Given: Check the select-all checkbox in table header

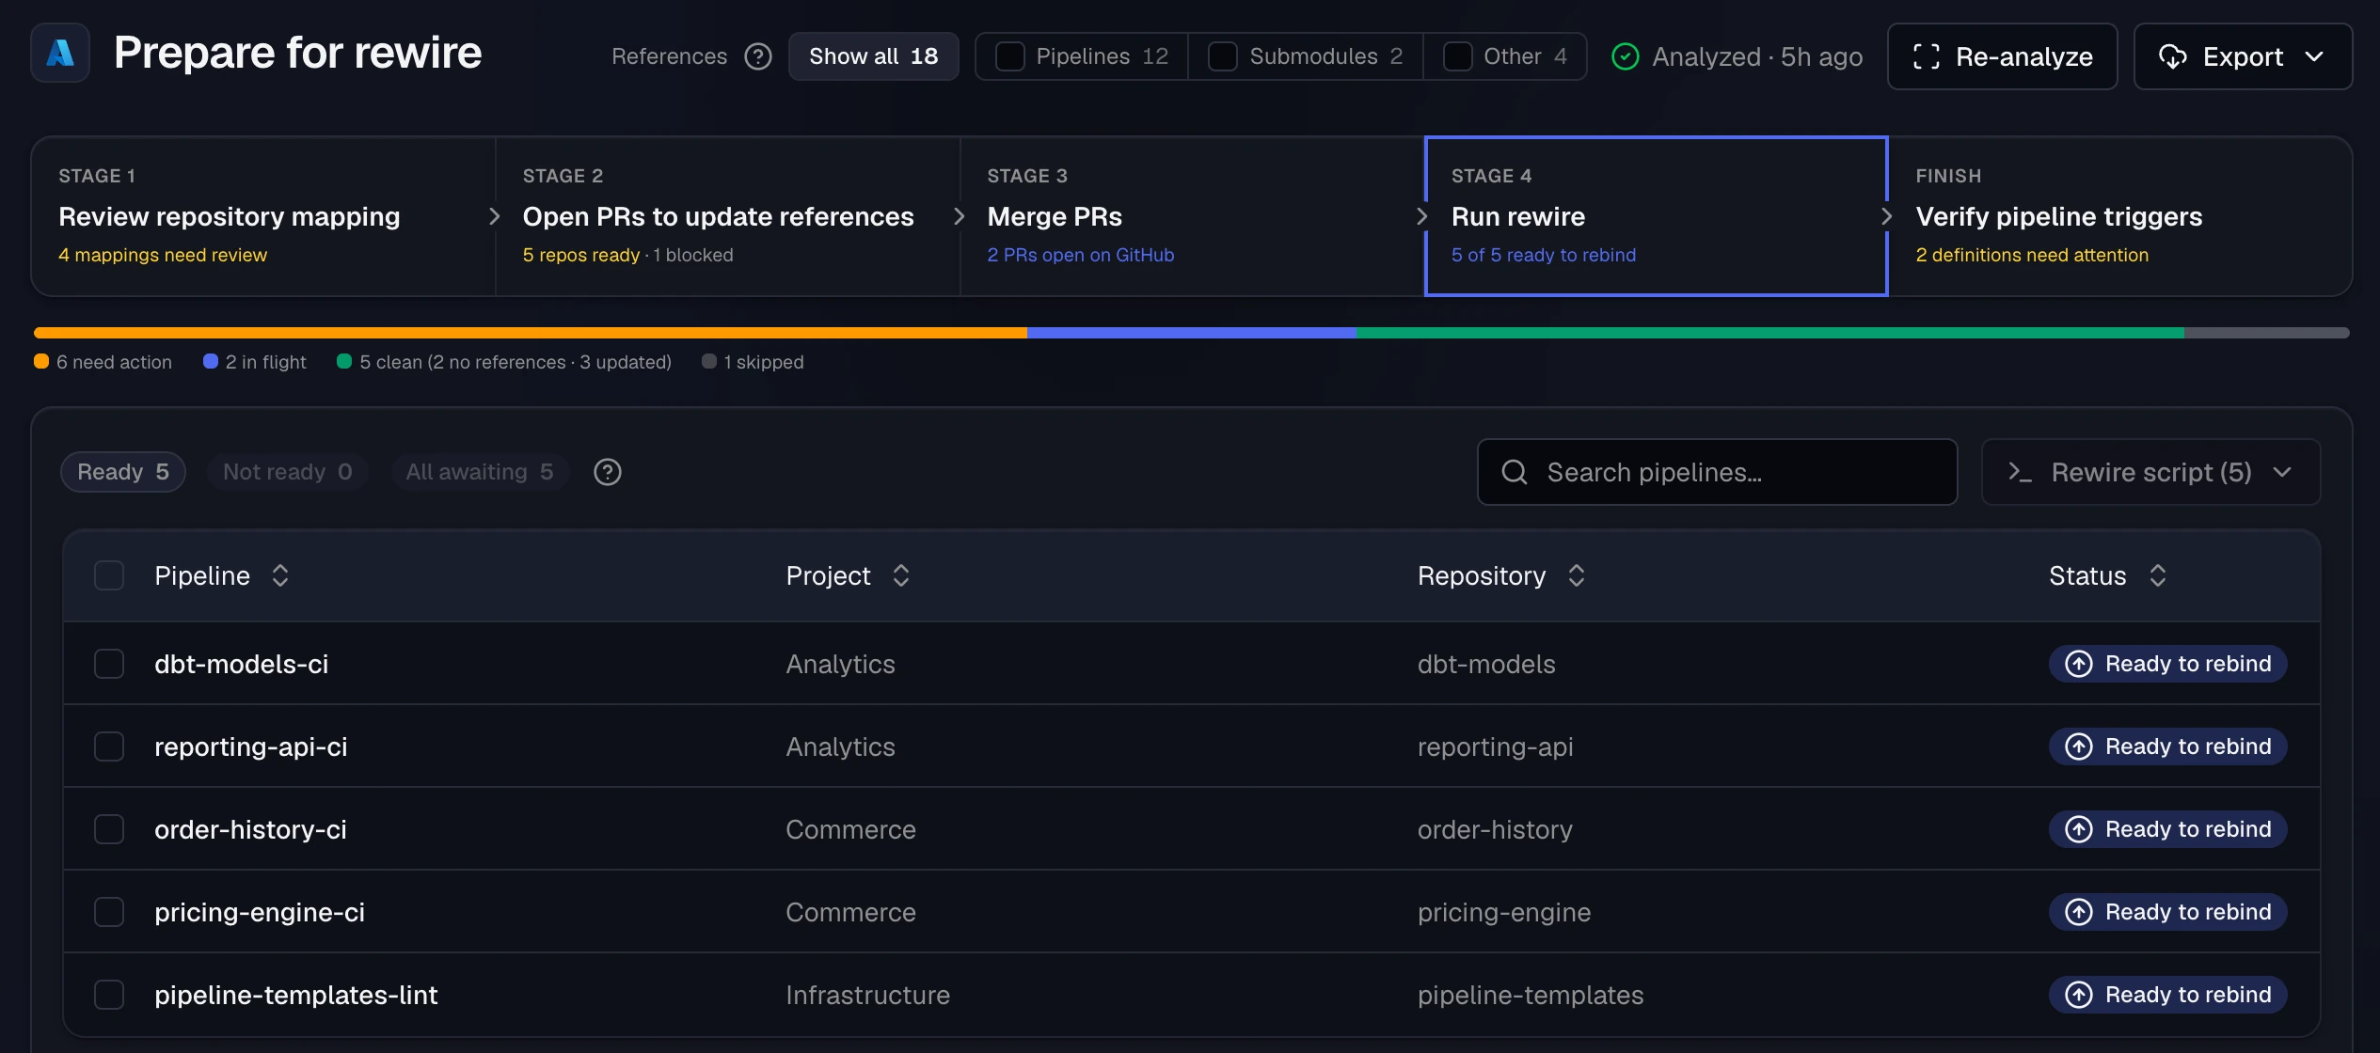Looking at the screenshot, I should (x=109, y=575).
